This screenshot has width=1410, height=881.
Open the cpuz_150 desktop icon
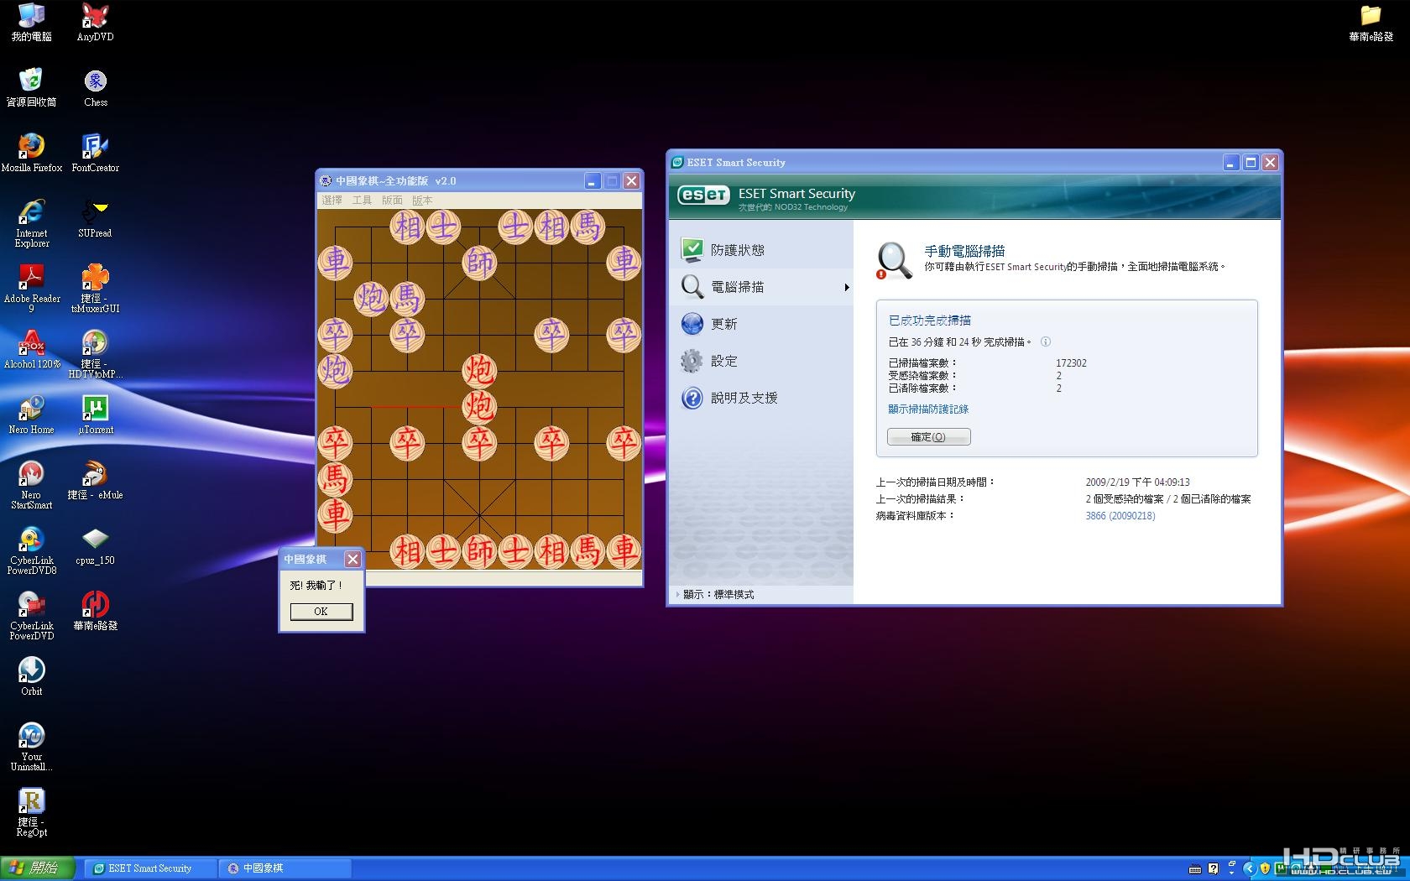click(x=95, y=545)
